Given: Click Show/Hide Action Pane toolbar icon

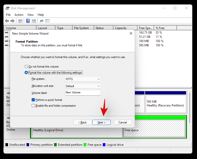Looking at the screenshot, I should [x=34, y=21].
